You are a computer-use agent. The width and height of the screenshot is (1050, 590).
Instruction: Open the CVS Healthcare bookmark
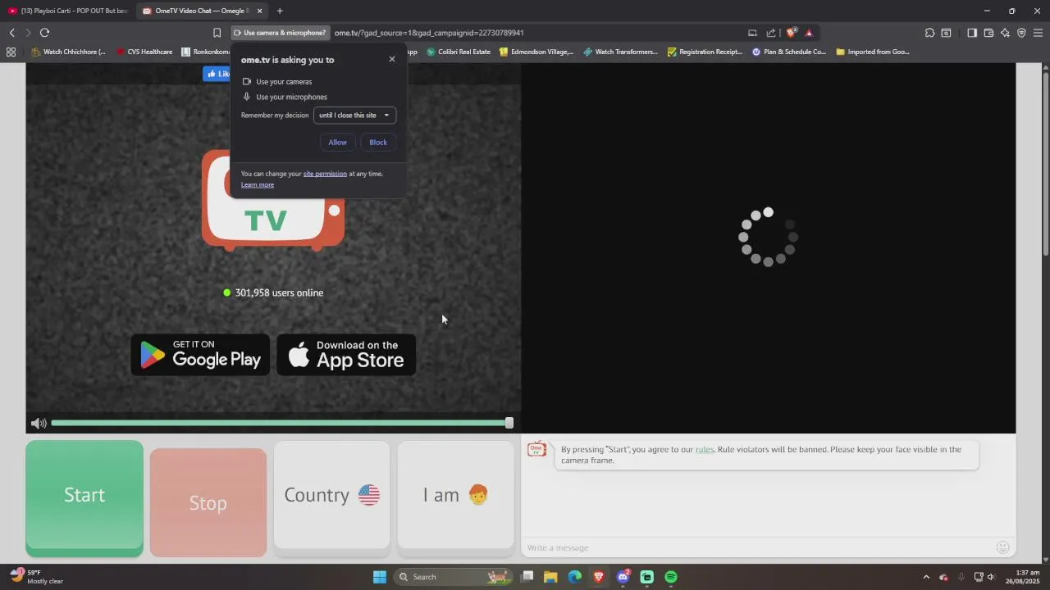pyautogui.click(x=144, y=52)
